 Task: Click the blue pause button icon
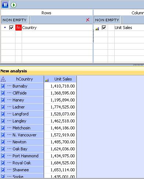click(x=5, y=5)
